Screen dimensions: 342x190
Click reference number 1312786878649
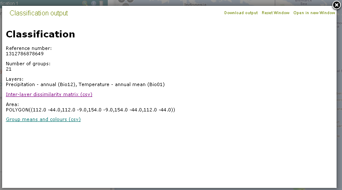25,54
